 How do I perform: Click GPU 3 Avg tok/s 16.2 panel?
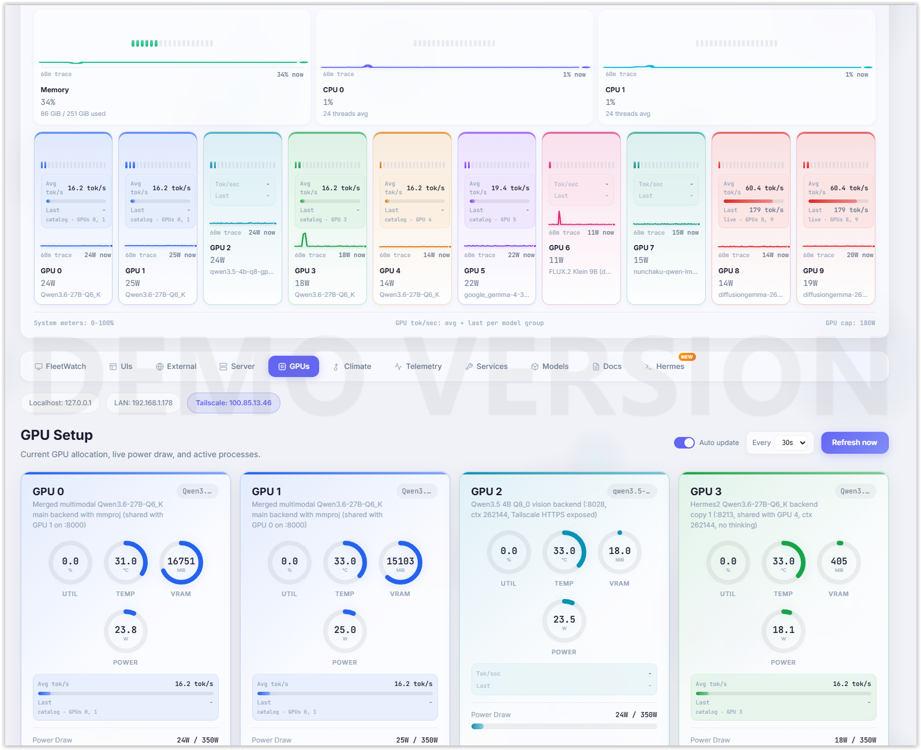coord(783,697)
